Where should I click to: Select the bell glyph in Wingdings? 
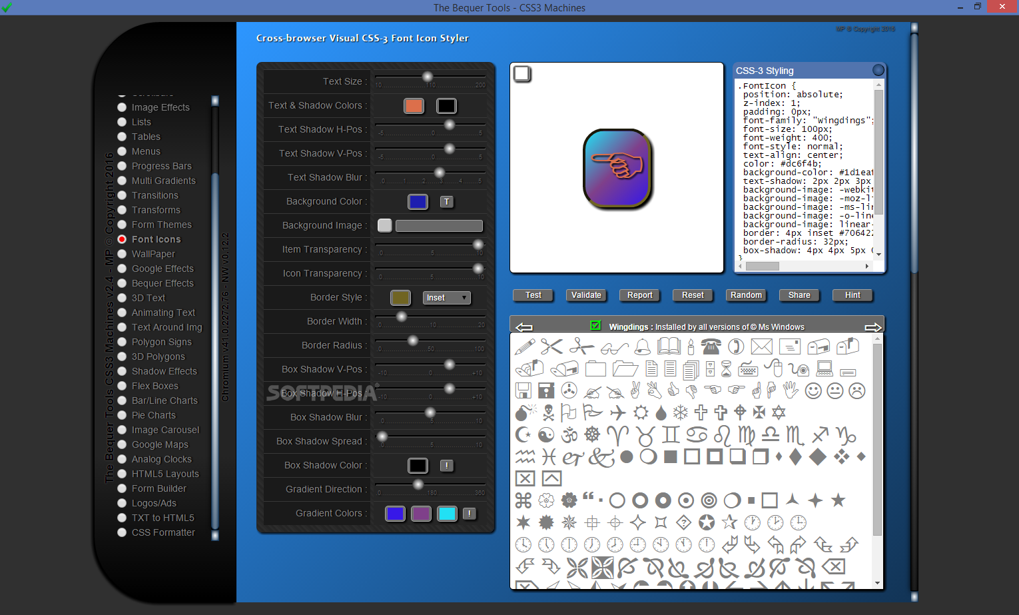[x=643, y=346]
